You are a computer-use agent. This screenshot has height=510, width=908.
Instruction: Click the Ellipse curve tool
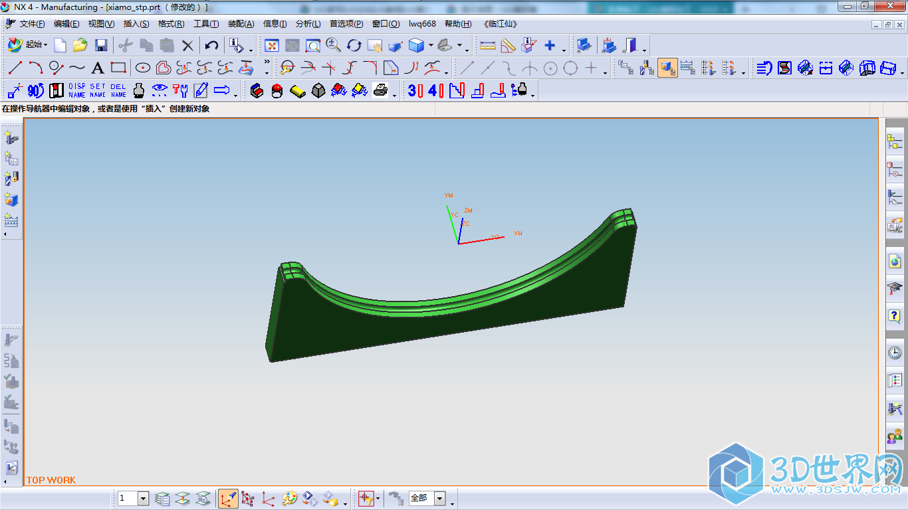click(142, 68)
